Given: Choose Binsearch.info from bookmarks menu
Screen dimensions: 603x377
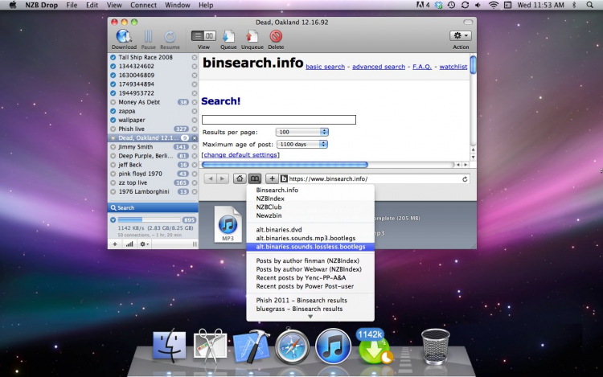Looking at the screenshot, I should (x=310, y=190).
